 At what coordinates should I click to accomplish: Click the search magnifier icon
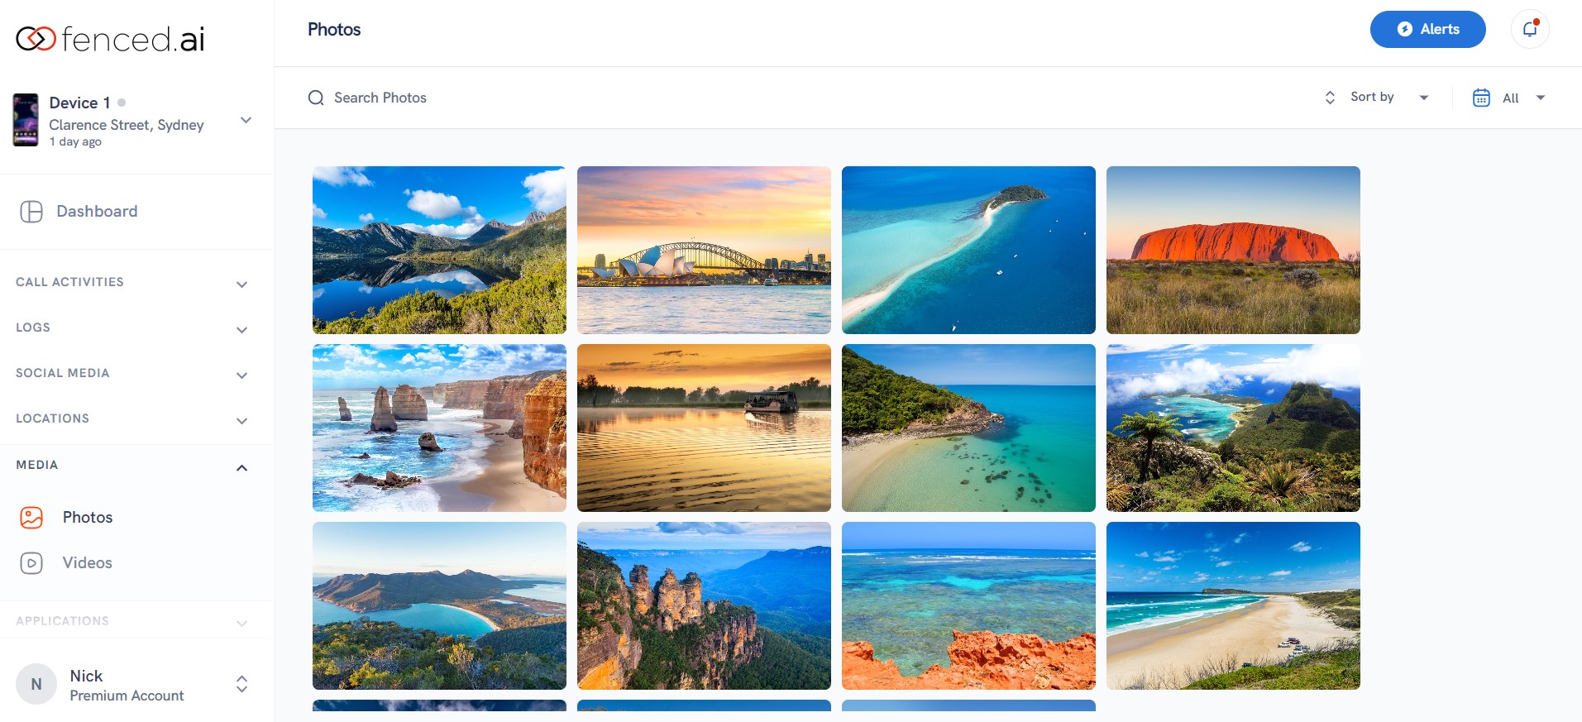(316, 98)
